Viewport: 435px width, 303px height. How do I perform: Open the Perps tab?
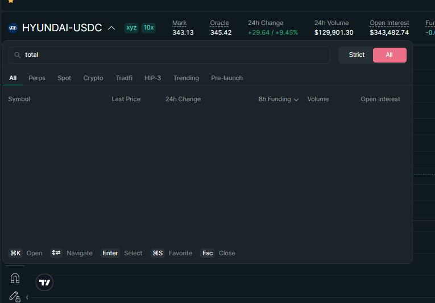coord(37,78)
